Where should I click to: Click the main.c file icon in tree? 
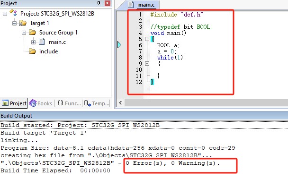point(42,42)
